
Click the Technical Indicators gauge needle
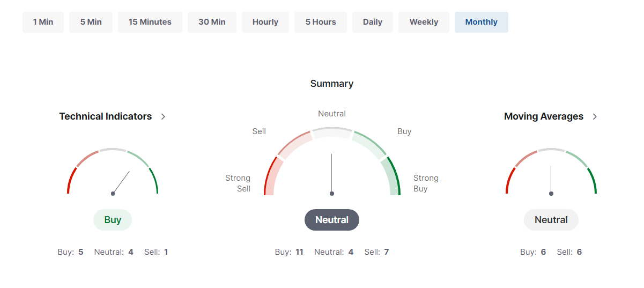[x=122, y=182]
